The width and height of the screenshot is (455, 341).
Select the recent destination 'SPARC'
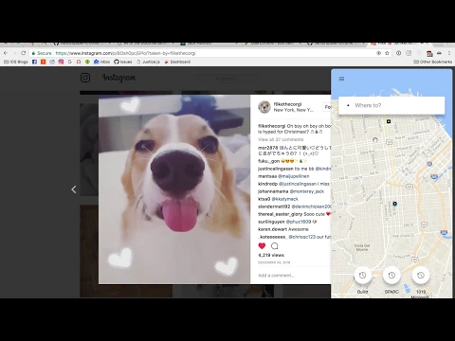391,276
